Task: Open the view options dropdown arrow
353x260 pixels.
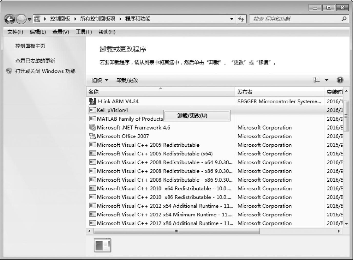Action: coord(327,80)
